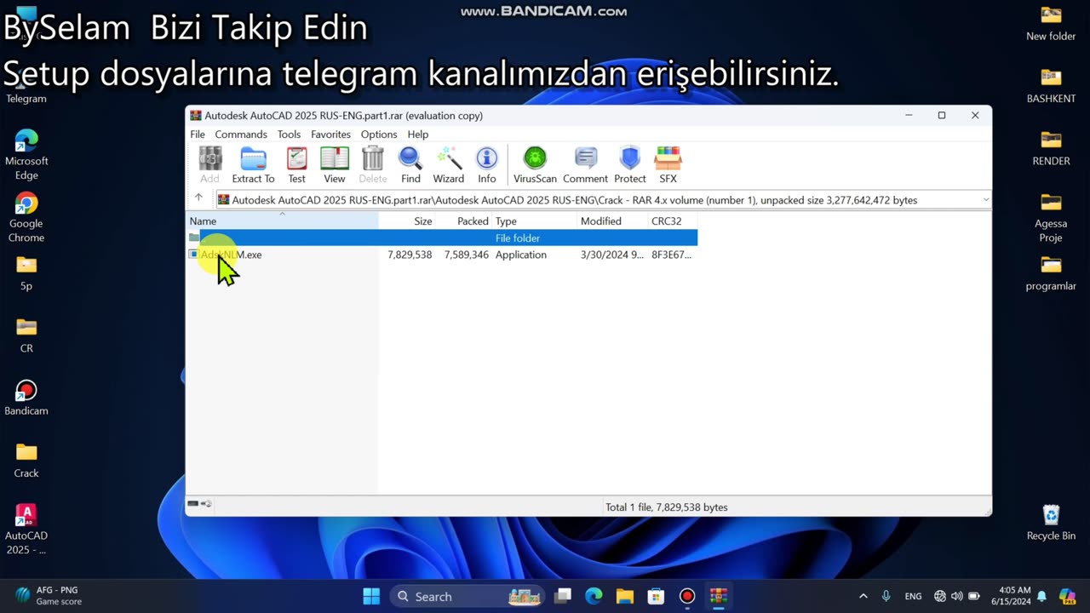Screen dimensions: 1090x613
Task: Select the New folder archive on desktop
Action: coord(1051,23)
